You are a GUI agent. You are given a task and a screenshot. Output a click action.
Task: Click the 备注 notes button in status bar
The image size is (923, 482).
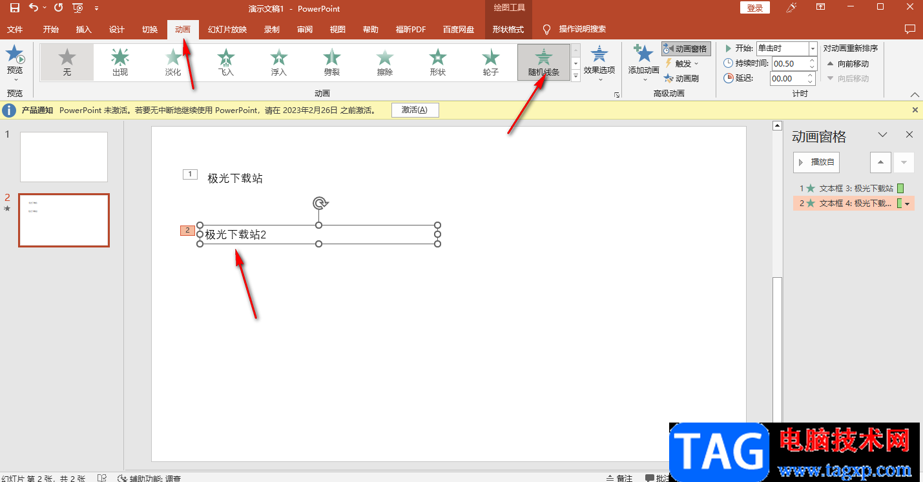pyautogui.click(x=619, y=478)
